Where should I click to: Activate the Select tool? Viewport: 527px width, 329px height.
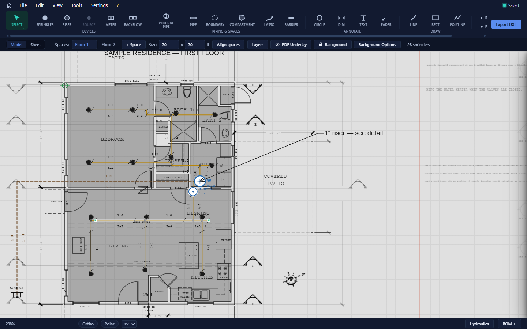point(17,20)
